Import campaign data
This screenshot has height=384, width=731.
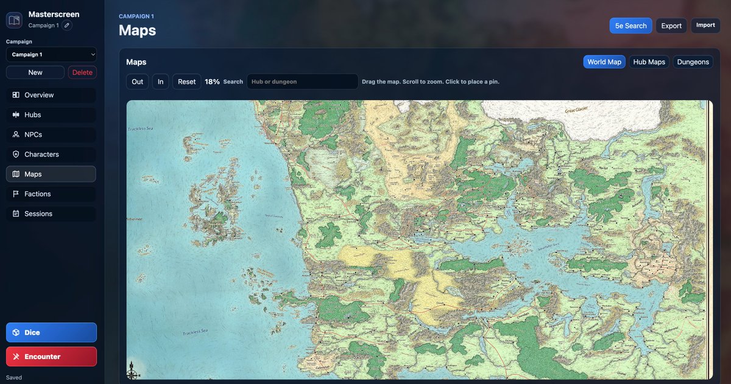click(x=705, y=26)
